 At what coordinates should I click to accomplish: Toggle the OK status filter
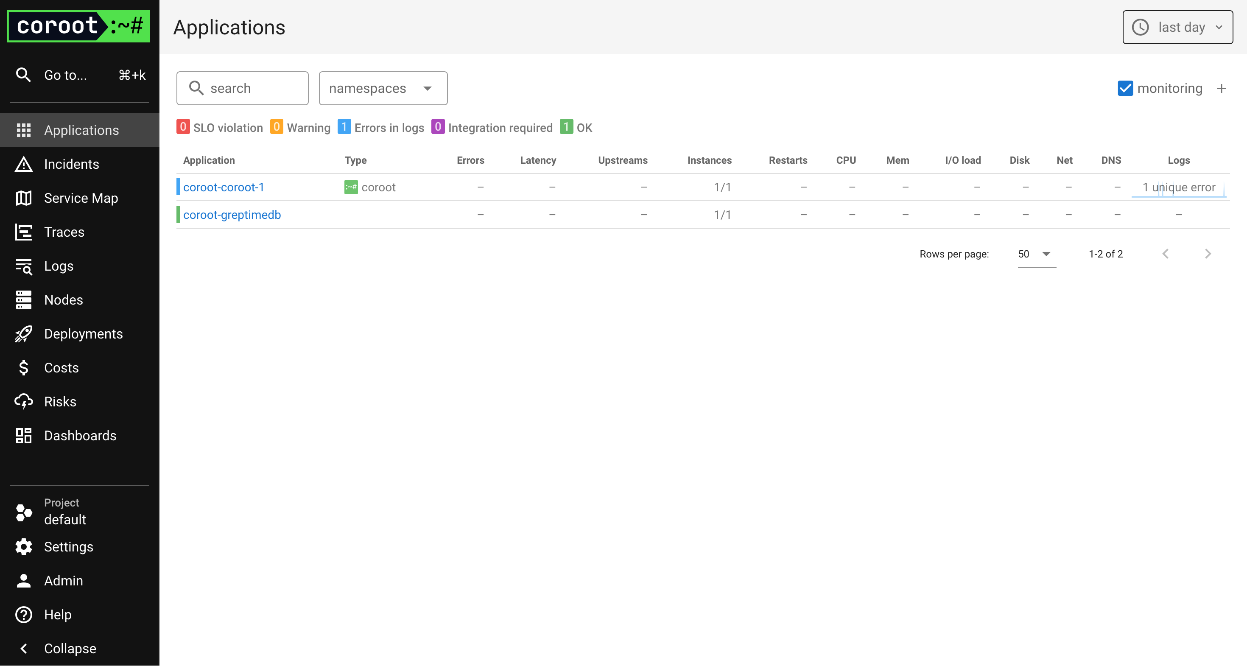point(576,127)
